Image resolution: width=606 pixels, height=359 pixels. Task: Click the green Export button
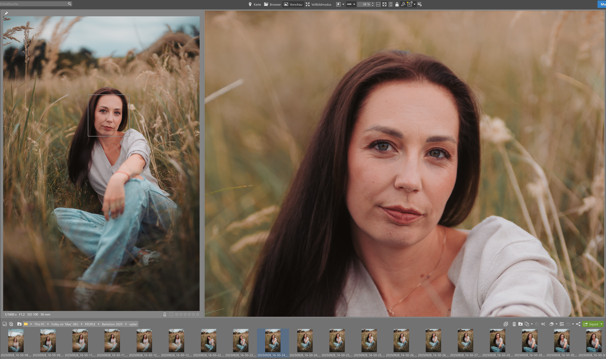tap(591, 324)
